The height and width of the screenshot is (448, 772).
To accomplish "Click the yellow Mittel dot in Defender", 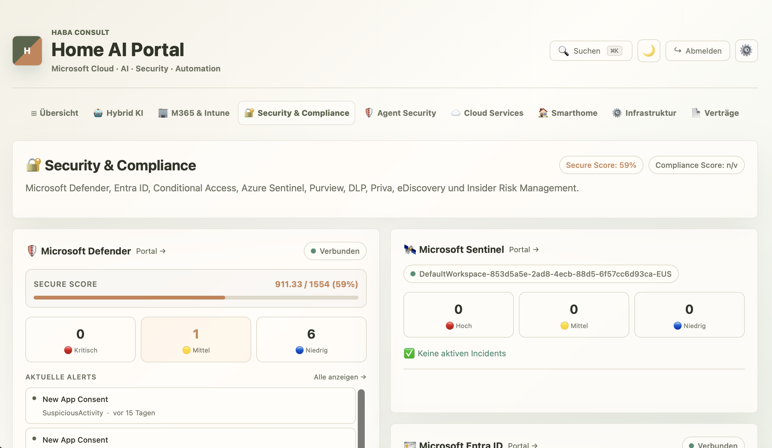I will (186, 350).
